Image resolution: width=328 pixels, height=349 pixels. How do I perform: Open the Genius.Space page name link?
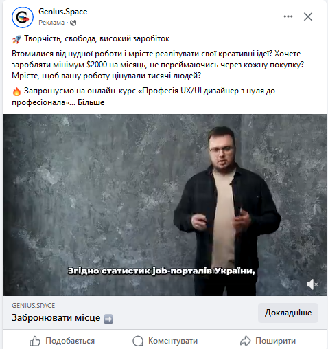pyautogui.click(x=63, y=12)
